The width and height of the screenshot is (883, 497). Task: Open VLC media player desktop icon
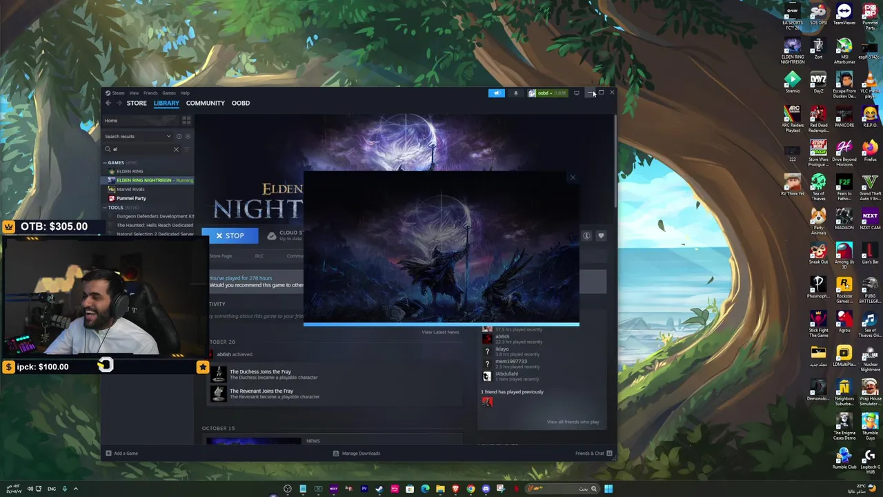point(870,85)
